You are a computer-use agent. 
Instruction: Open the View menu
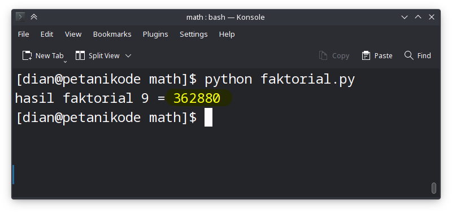coord(73,34)
